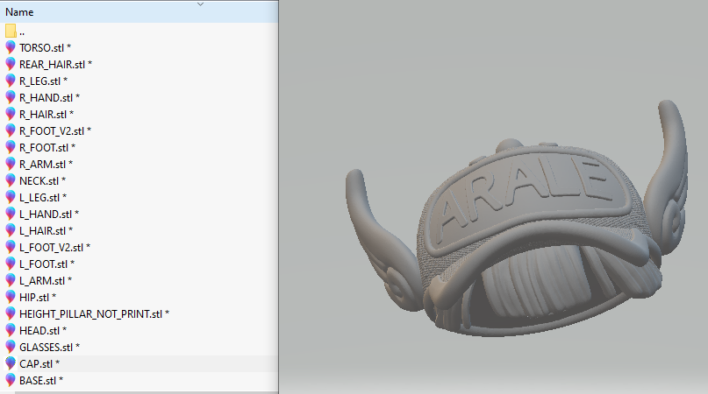Select the R_HAND.stl file name
708x394 pixels.
pyautogui.click(x=50, y=98)
